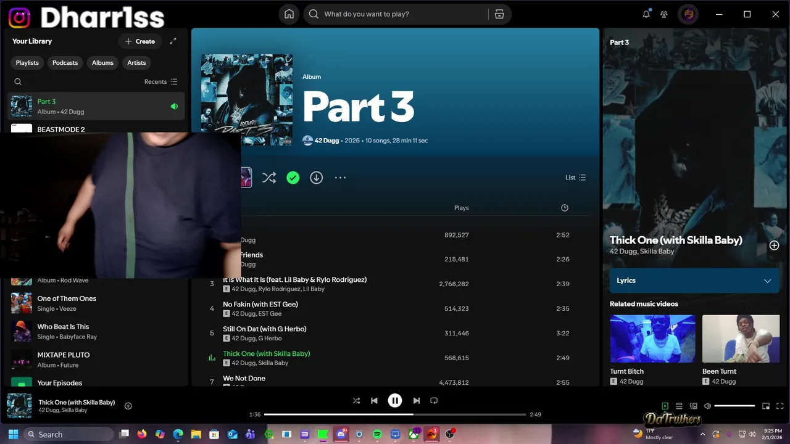Open Thick One title in right panel

(676, 240)
